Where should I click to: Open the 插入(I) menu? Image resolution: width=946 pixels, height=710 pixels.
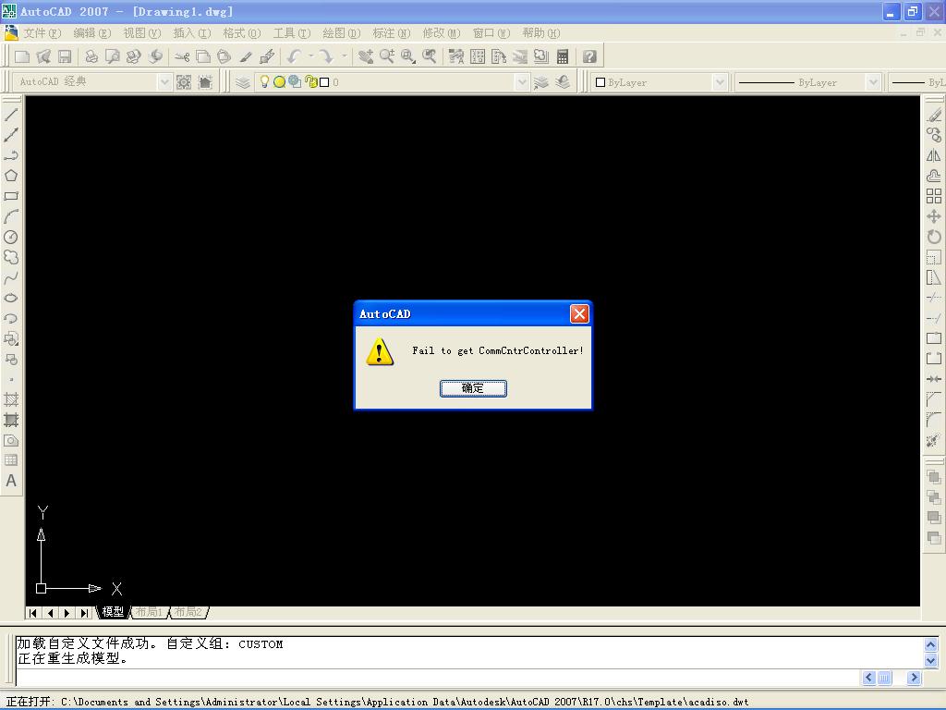(192, 33)
